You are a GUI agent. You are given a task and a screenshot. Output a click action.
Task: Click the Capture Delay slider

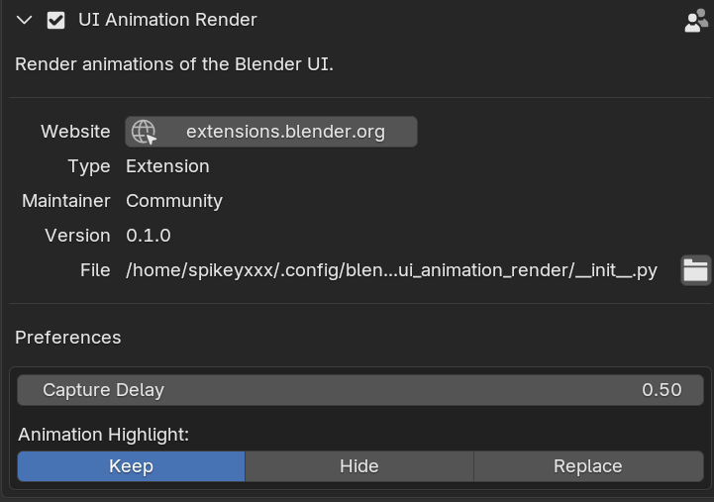point(360,390)
